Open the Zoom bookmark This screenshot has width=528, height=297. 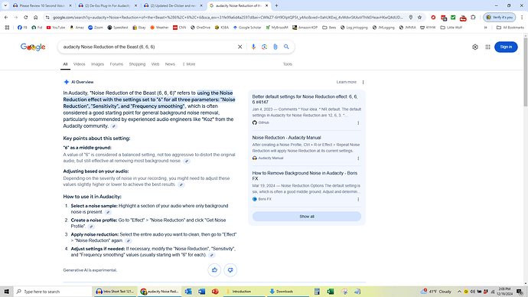pyautogui.click(x=96, y=28)
